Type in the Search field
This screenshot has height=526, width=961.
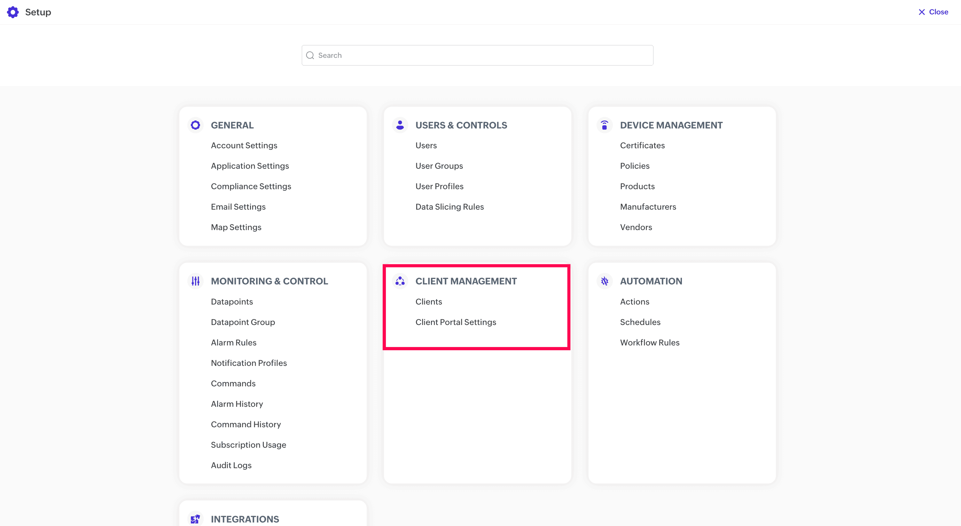481,55
